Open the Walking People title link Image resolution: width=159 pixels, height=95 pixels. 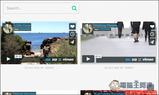(106, 25)
